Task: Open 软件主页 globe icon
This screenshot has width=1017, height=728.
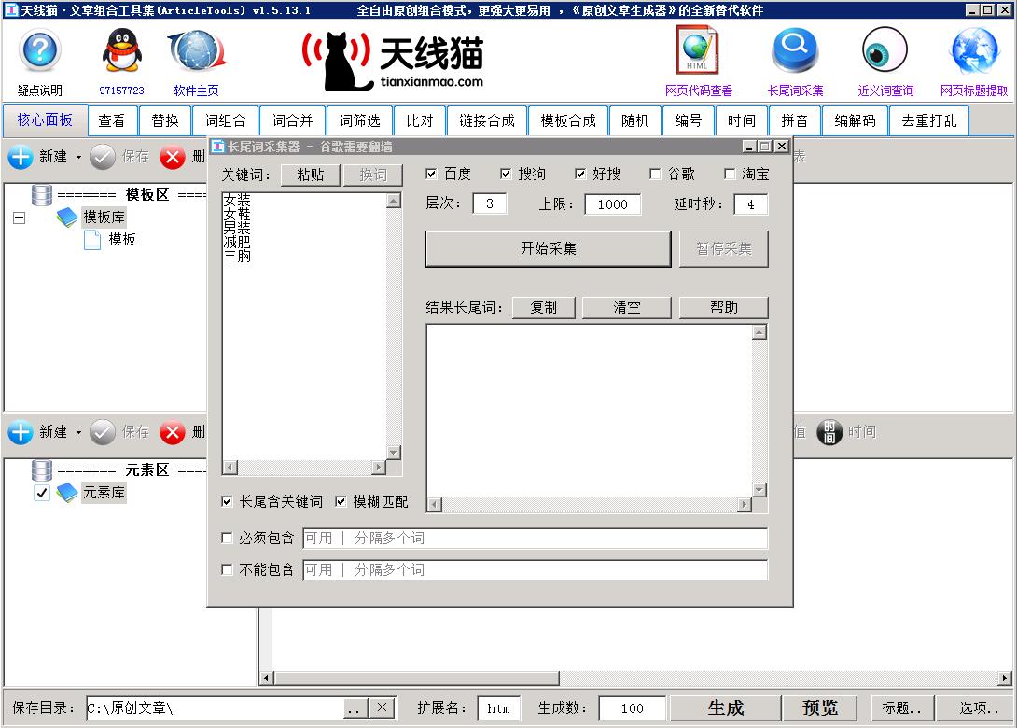Action: [x=197, y=50]
